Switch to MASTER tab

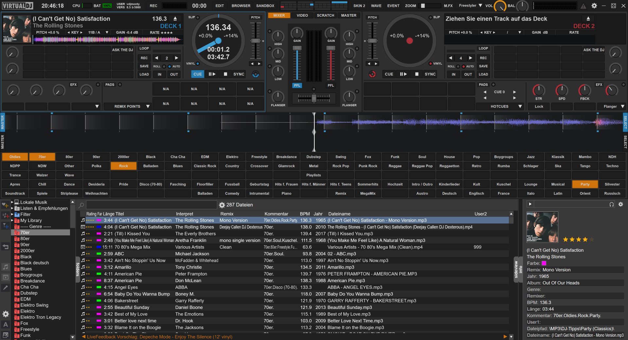point(349,15)
